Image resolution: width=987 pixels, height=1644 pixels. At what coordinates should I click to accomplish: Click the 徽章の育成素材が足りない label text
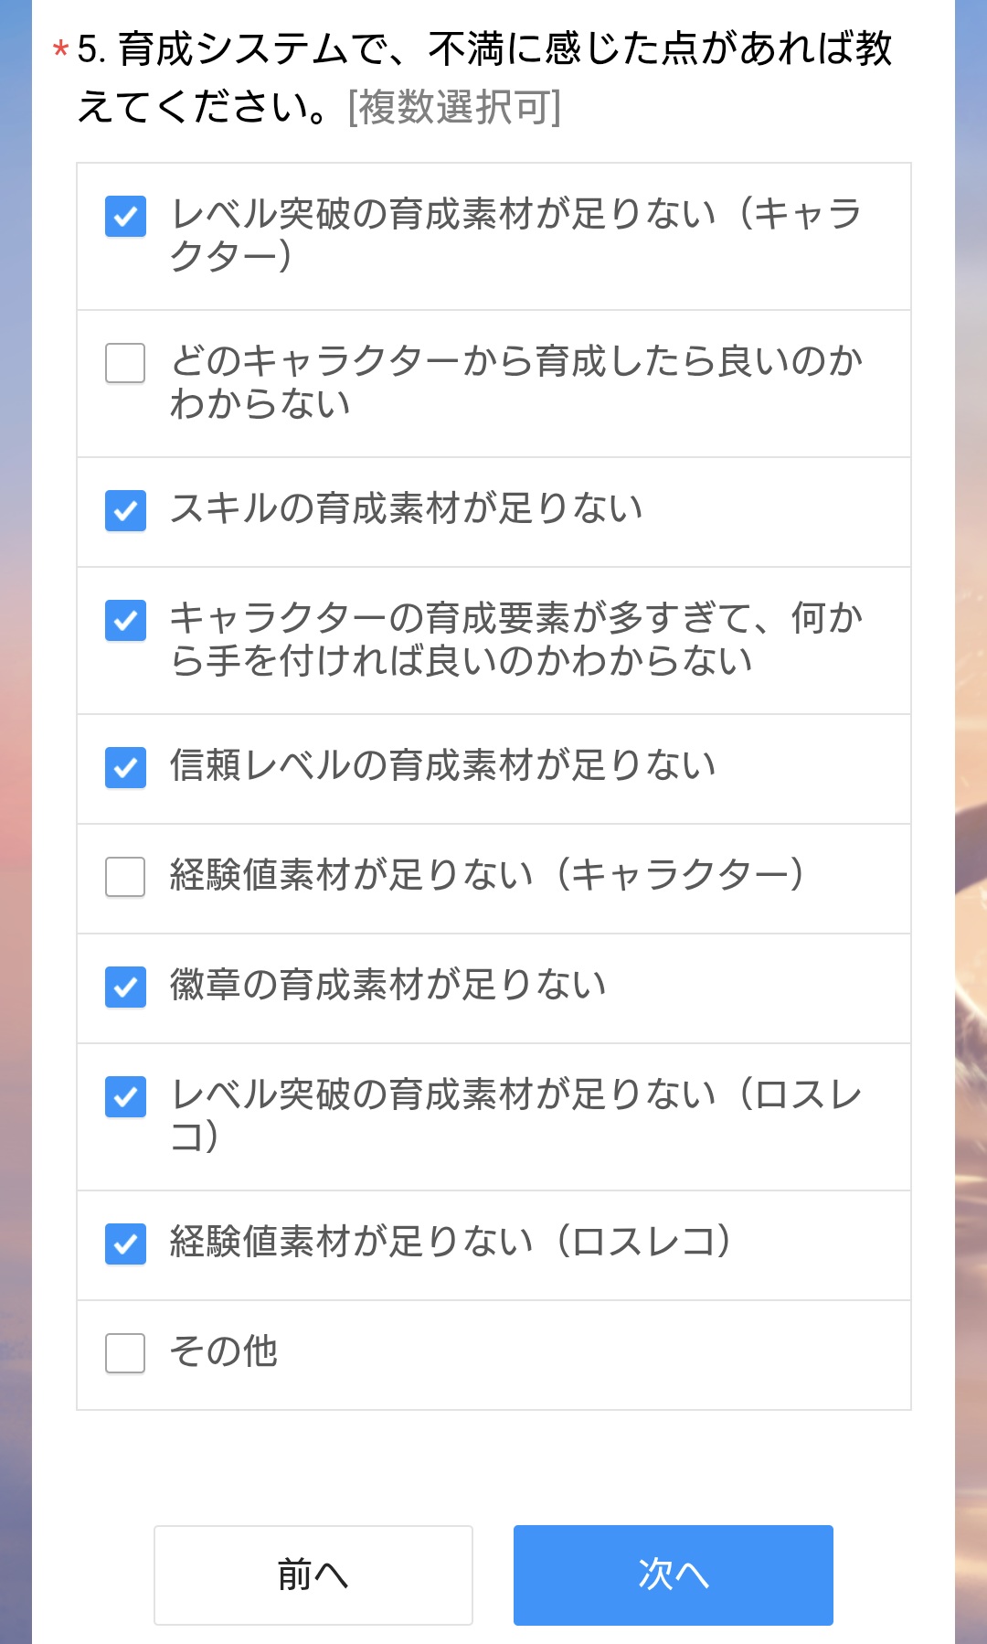point(388,985)
